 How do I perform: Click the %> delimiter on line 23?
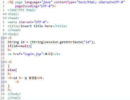pos(10,90)
